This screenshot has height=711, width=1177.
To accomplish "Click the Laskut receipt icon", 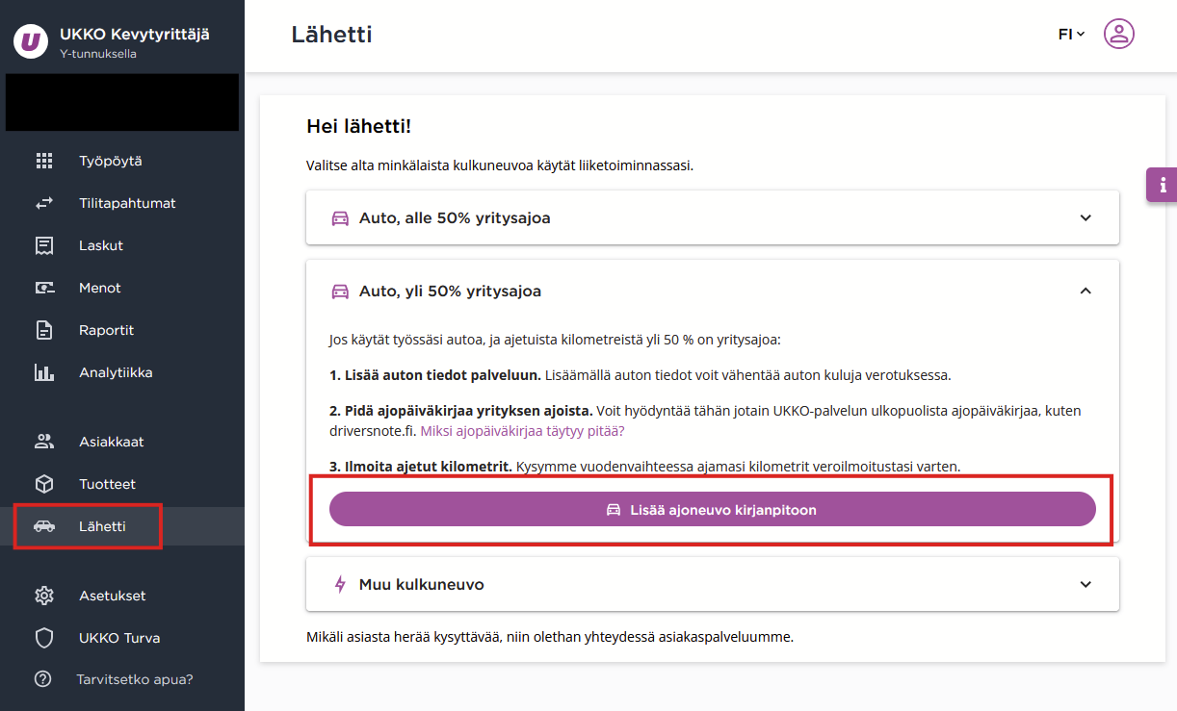I will pyautogui.click(x=44, y=245).
